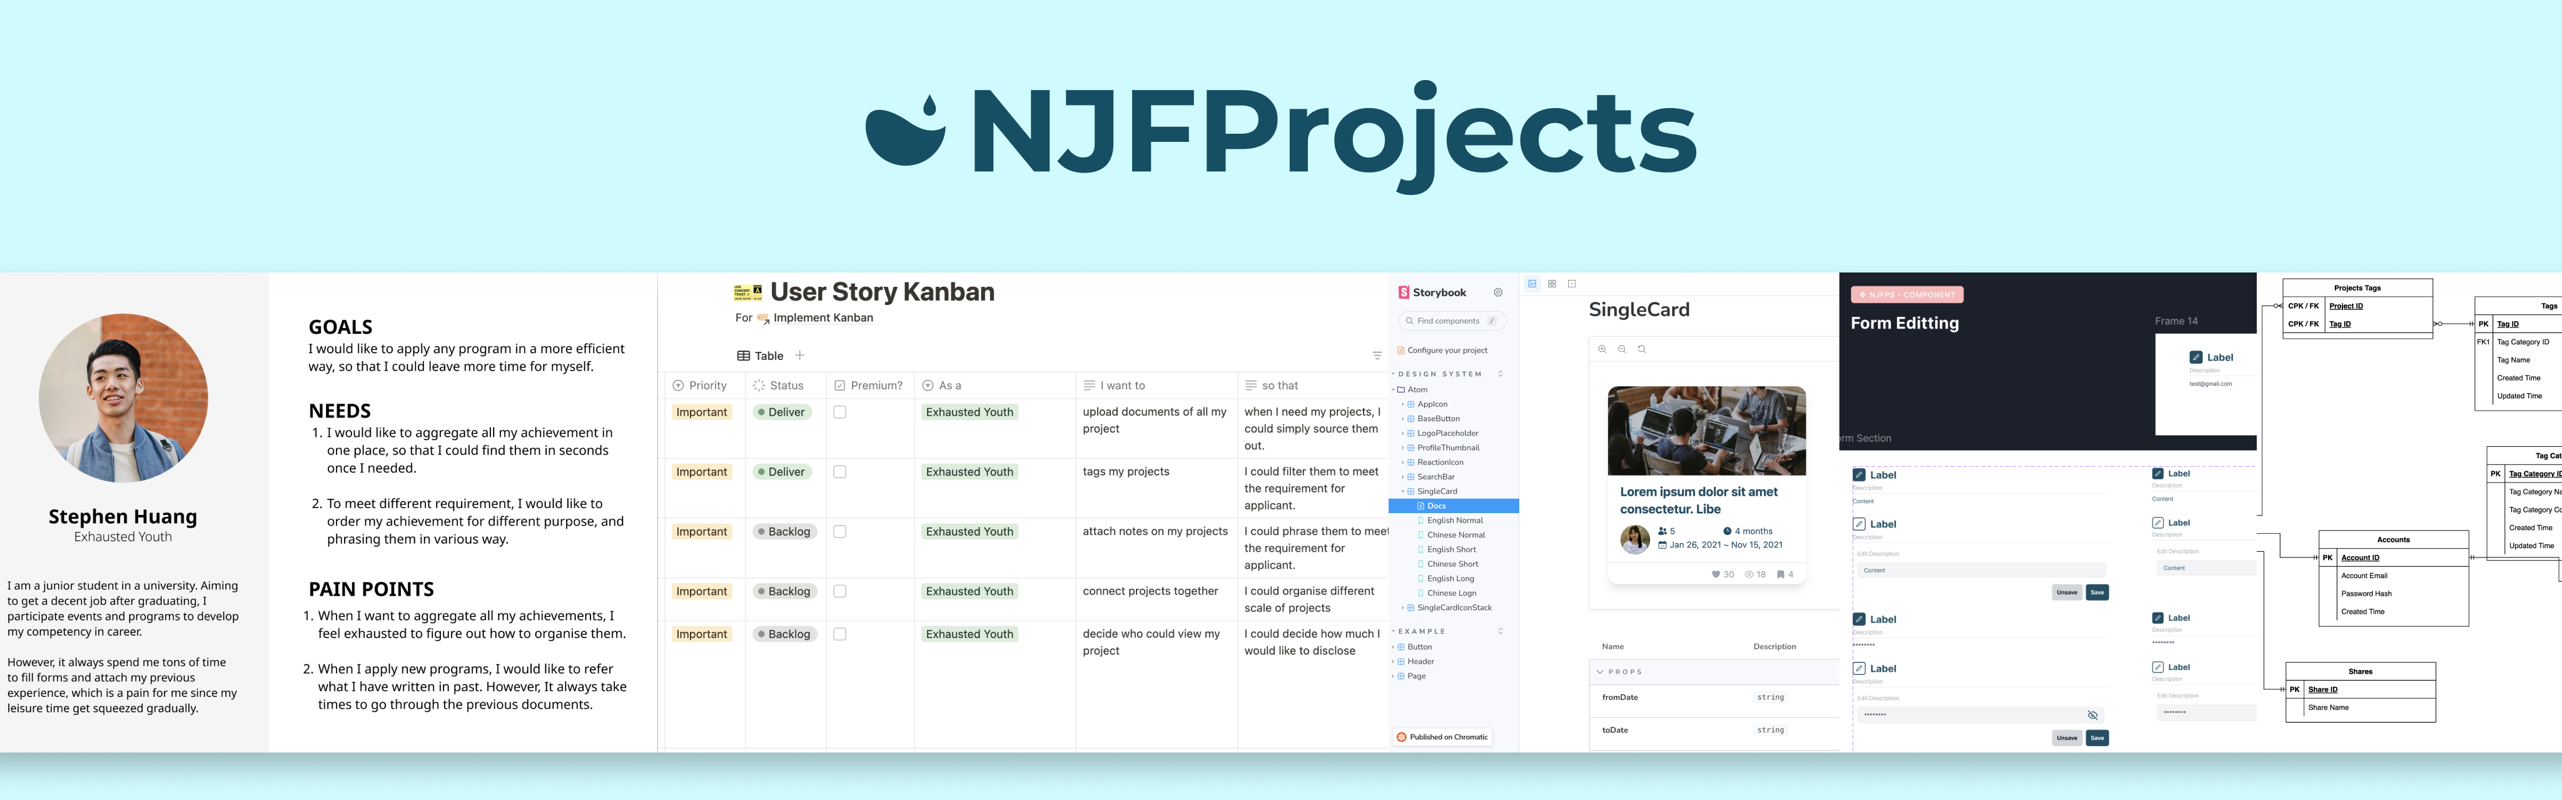
Task: Click the Storybook settings gear icon
Action: pyautogui.click(x=1498, y=292)
